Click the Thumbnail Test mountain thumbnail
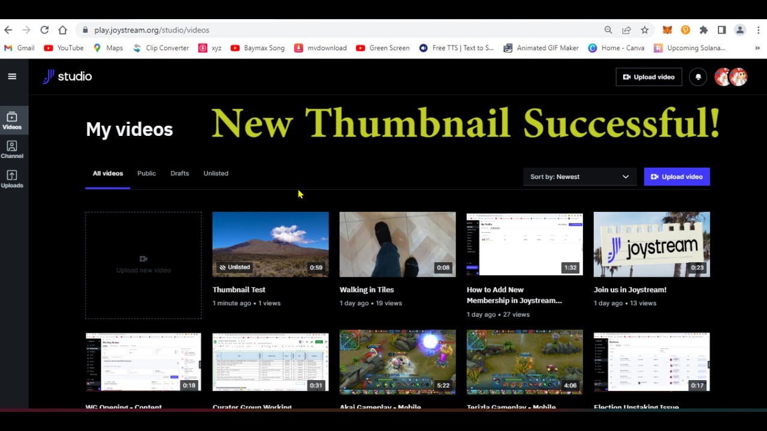This screenshot has height=431, width=767. [x=270, y=244]
